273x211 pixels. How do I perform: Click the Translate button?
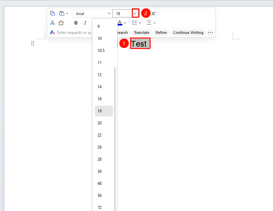(x=142, y=33)
